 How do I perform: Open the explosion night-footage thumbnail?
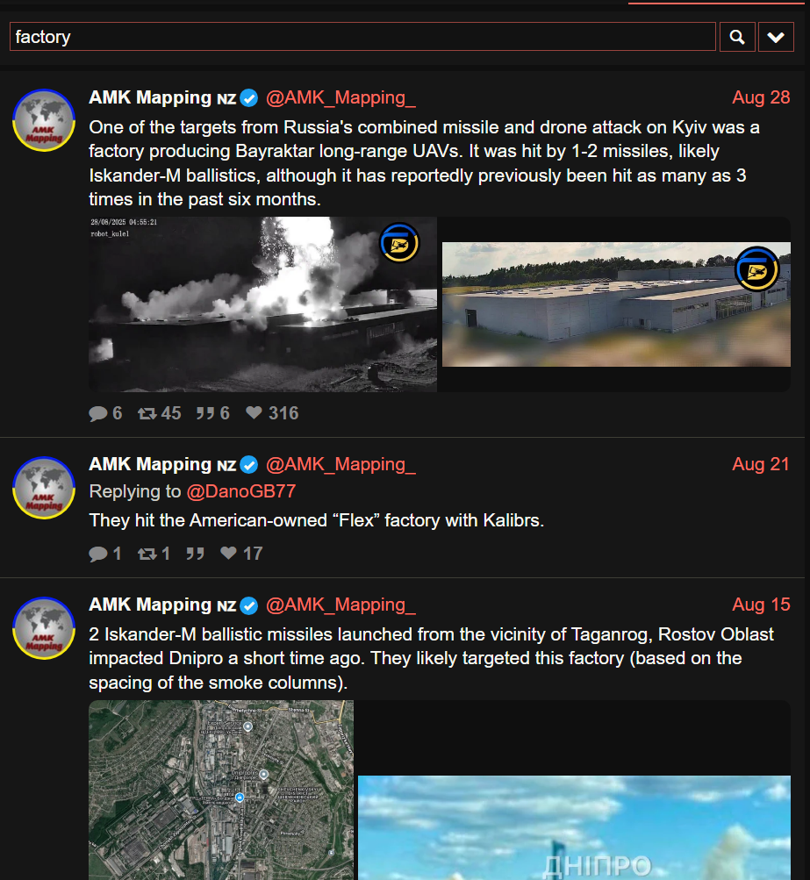262,304
